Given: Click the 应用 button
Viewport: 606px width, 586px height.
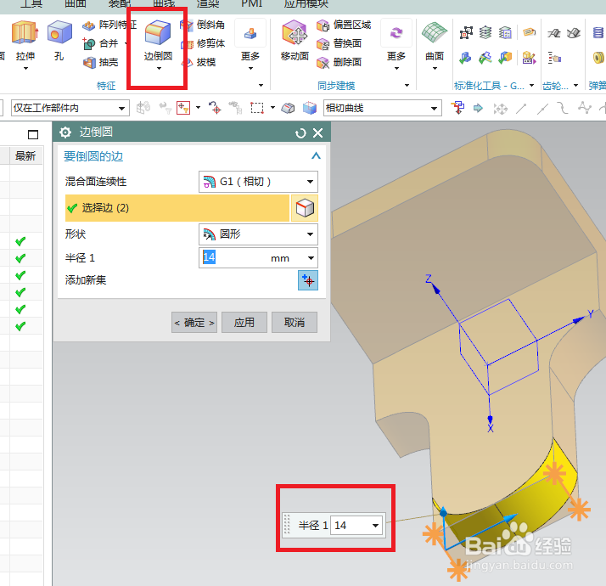Looking at the screenshot, I should tap(244, 322).
